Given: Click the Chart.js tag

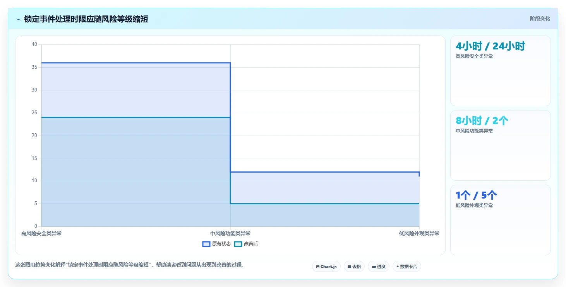Looking at the screenshot, I should point(326,267).
